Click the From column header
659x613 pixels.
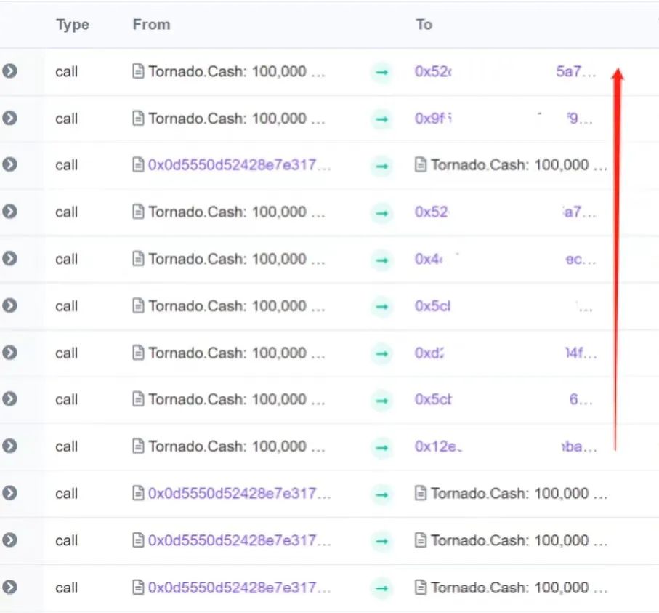coord(151,25)
